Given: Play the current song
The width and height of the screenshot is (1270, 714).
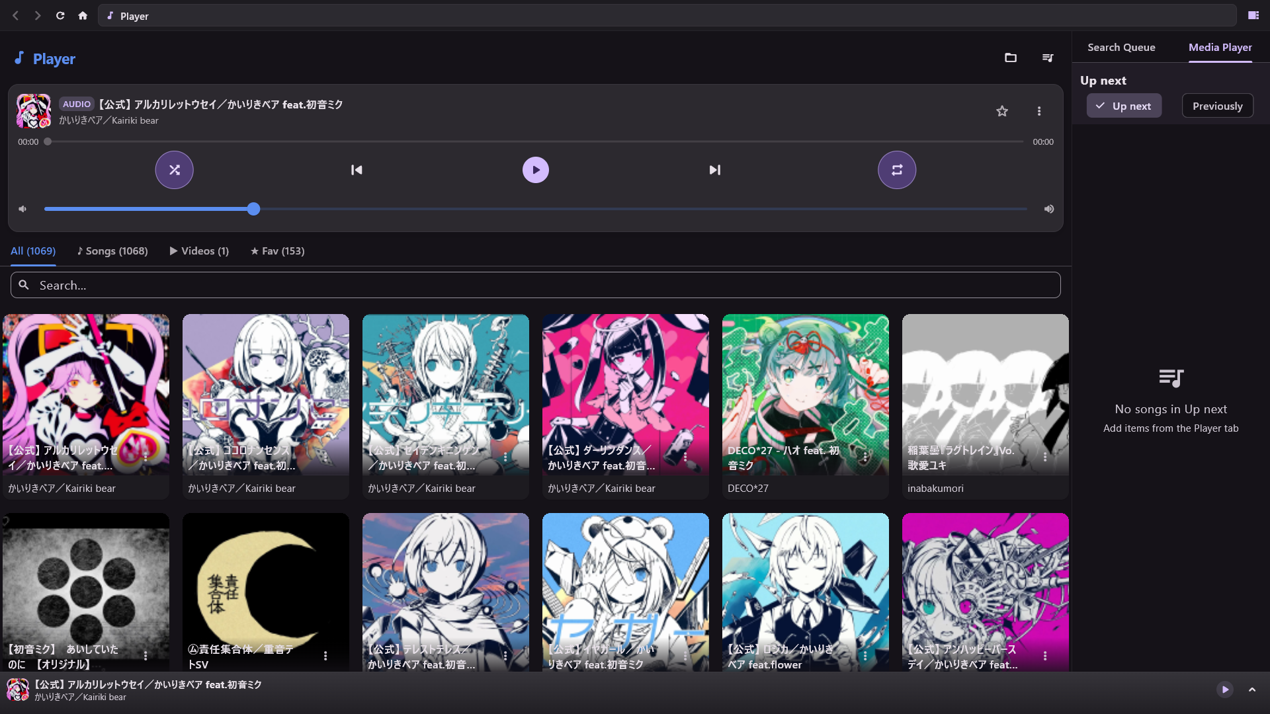Looking at the screenshot, I should point(536,170).
